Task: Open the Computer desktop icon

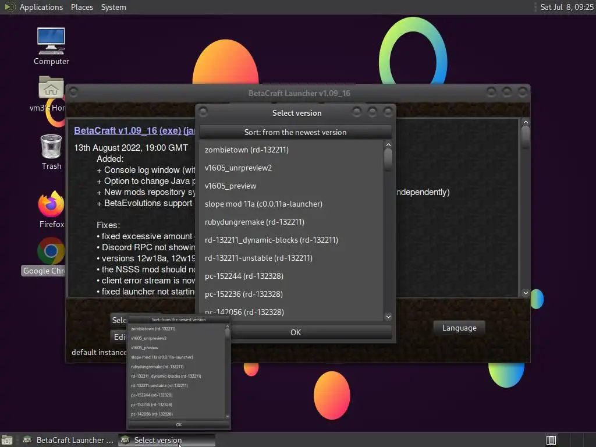Action: [51, 45]
